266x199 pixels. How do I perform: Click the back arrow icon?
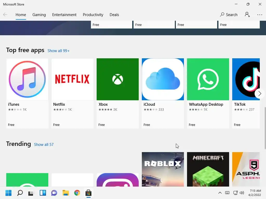tap(5, 15)
